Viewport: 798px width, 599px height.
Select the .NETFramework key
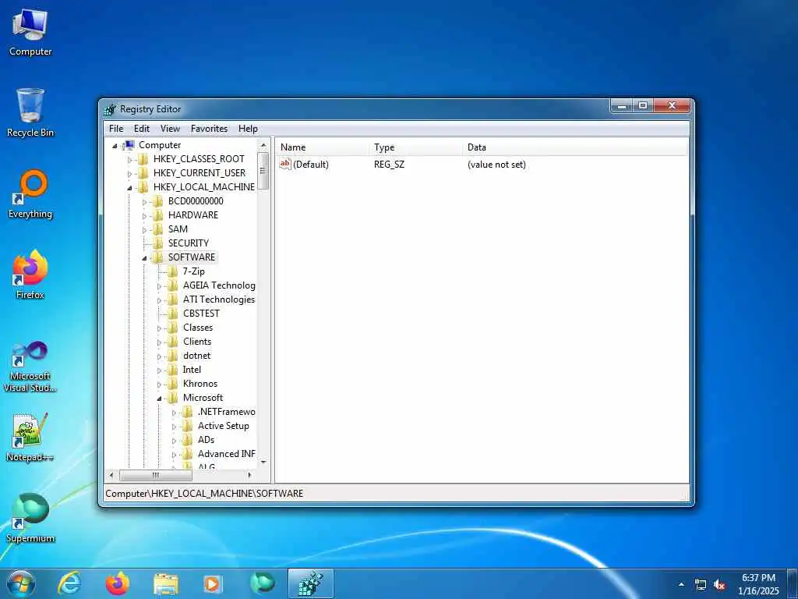click(227, 412)
